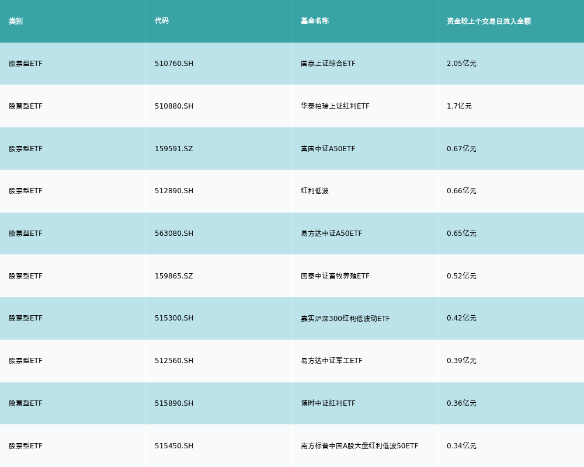
Task: Click 股票型ETF in the 563080.SH row
Action: click(x=26, y=233)
